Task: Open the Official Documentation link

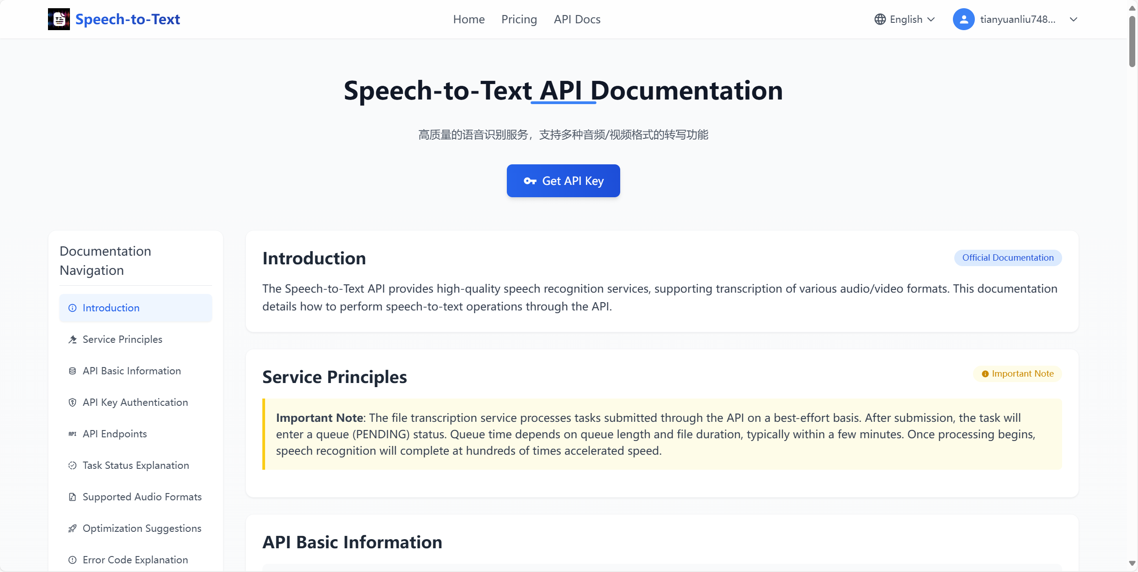Action: 1008,257
